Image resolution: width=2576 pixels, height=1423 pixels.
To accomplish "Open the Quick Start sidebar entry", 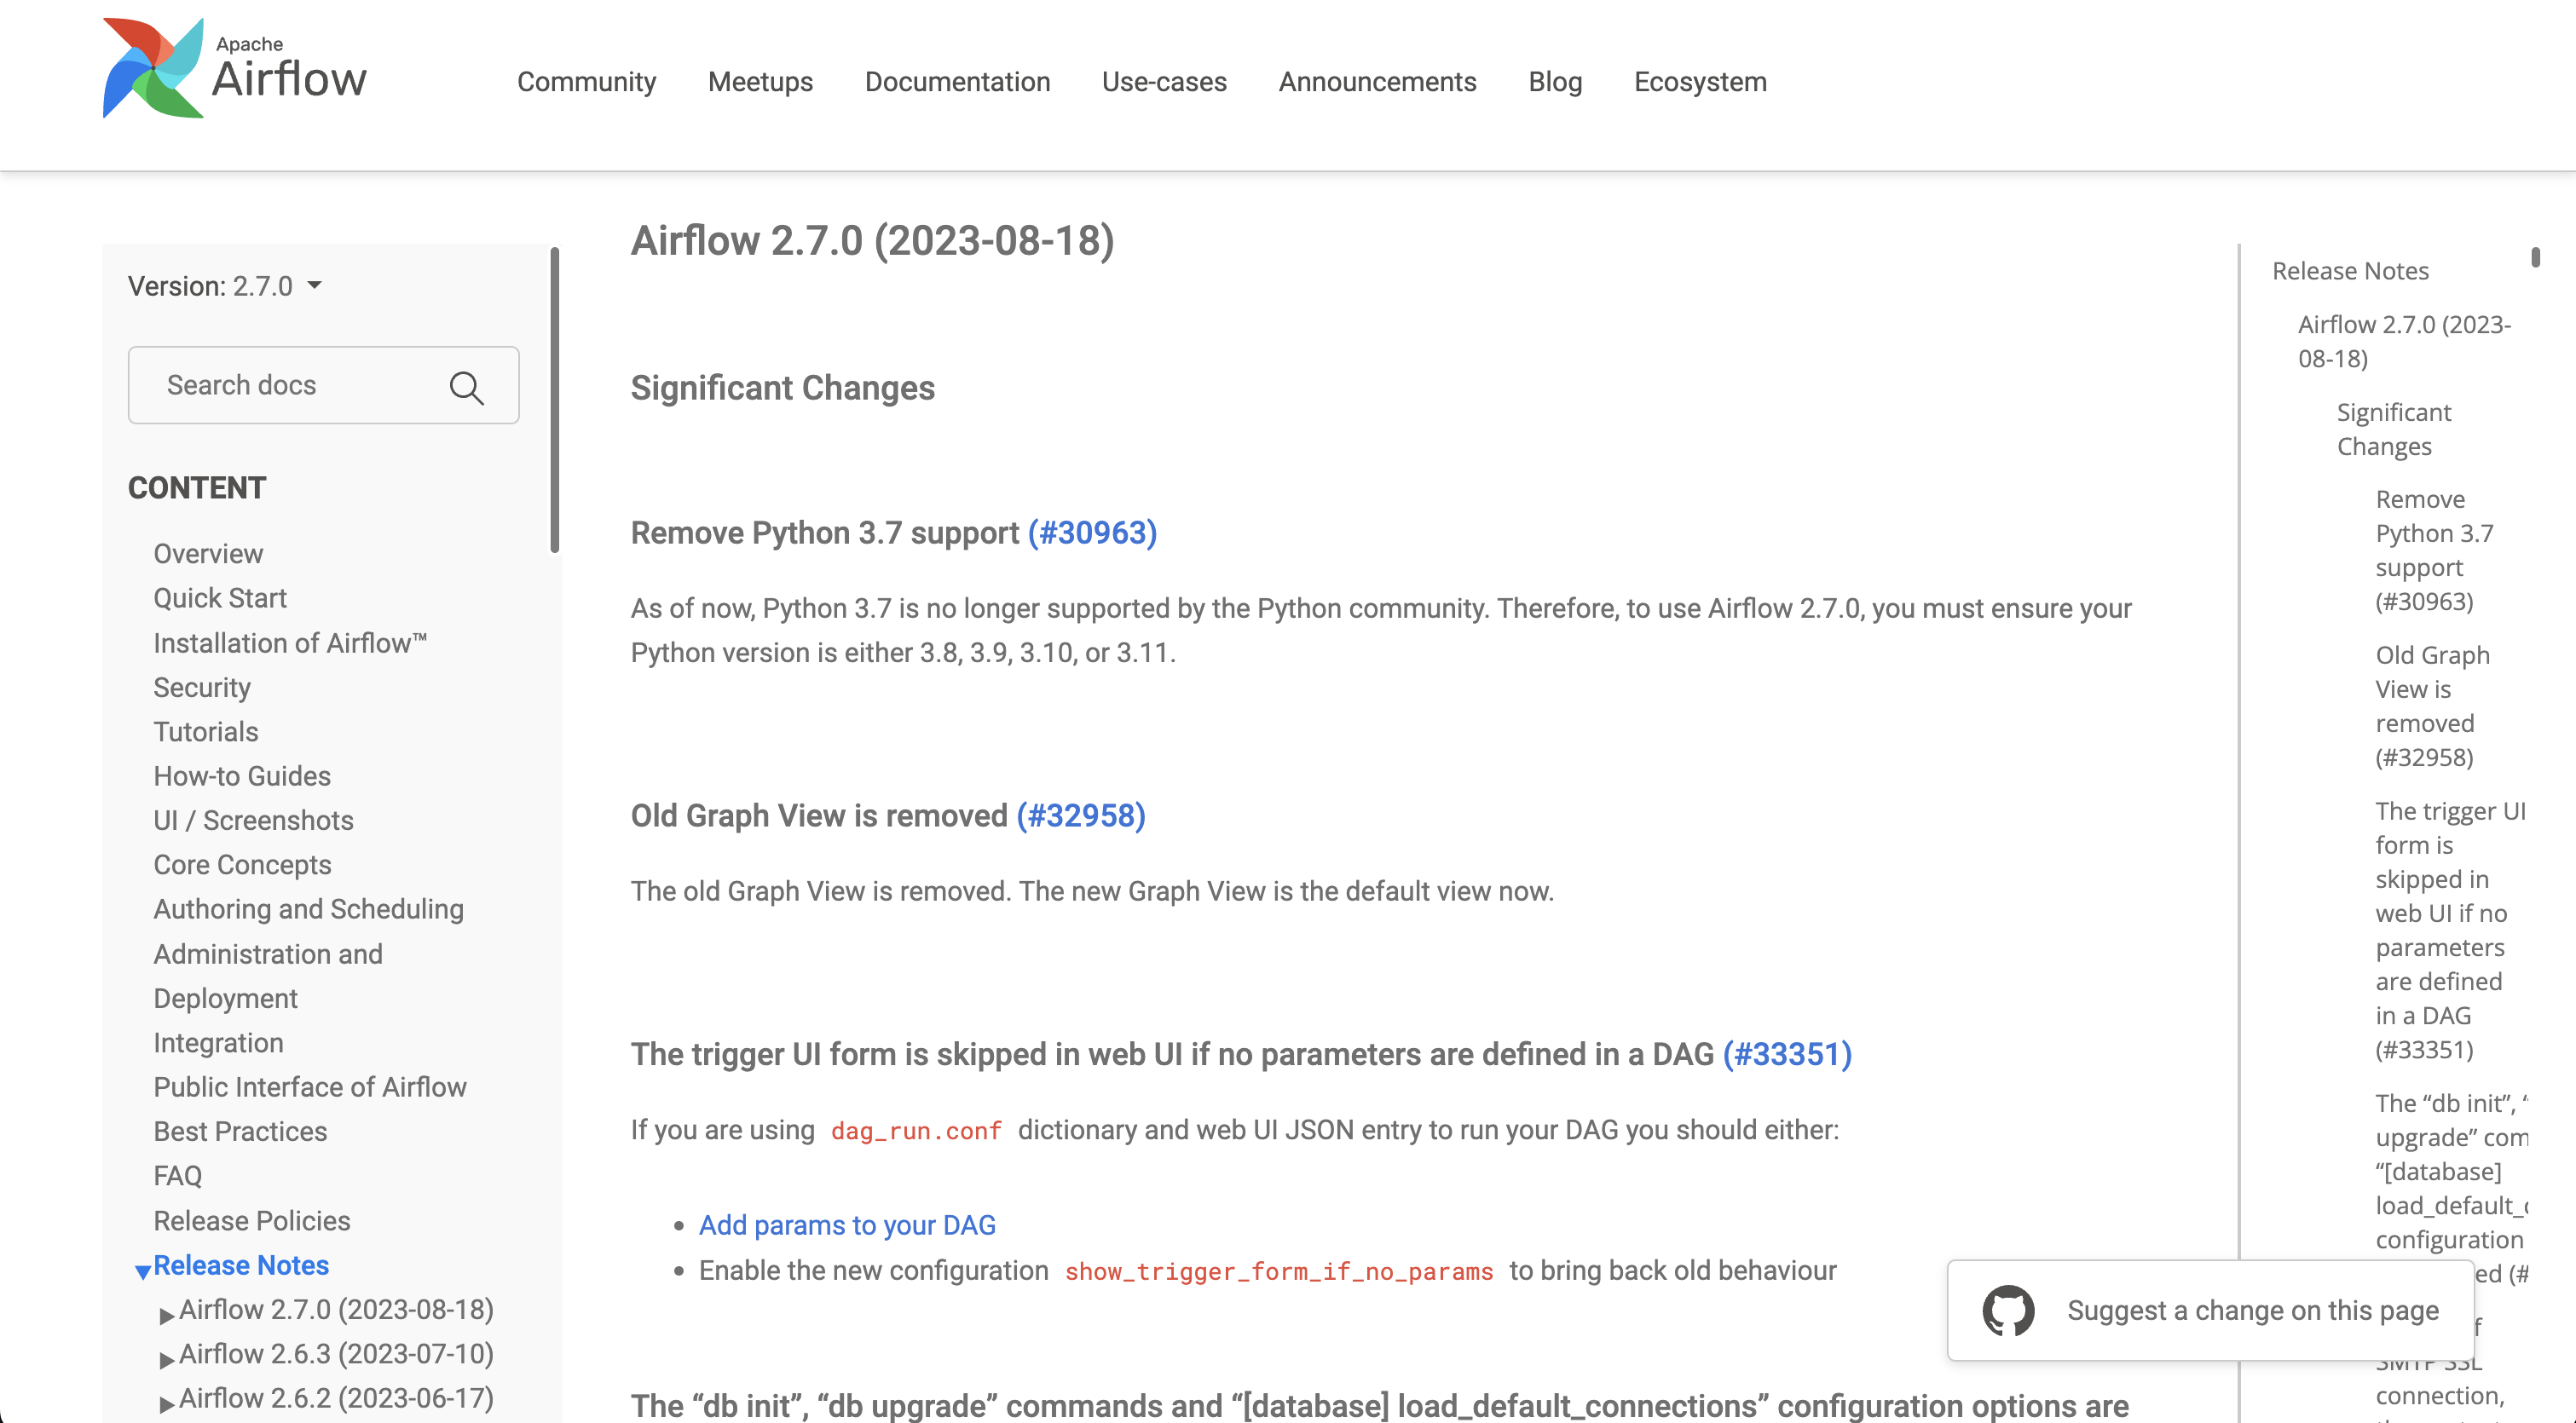I will 220,597.
